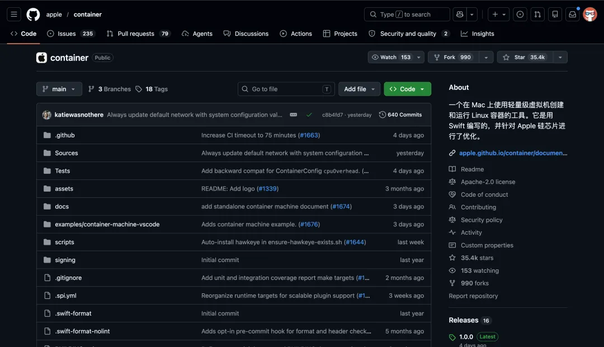Open the Copilot chat icon
604x347 pixels.
point(460,15)
